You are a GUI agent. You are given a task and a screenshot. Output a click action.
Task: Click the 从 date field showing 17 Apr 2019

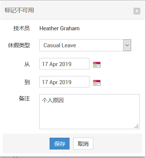point(64,64)
